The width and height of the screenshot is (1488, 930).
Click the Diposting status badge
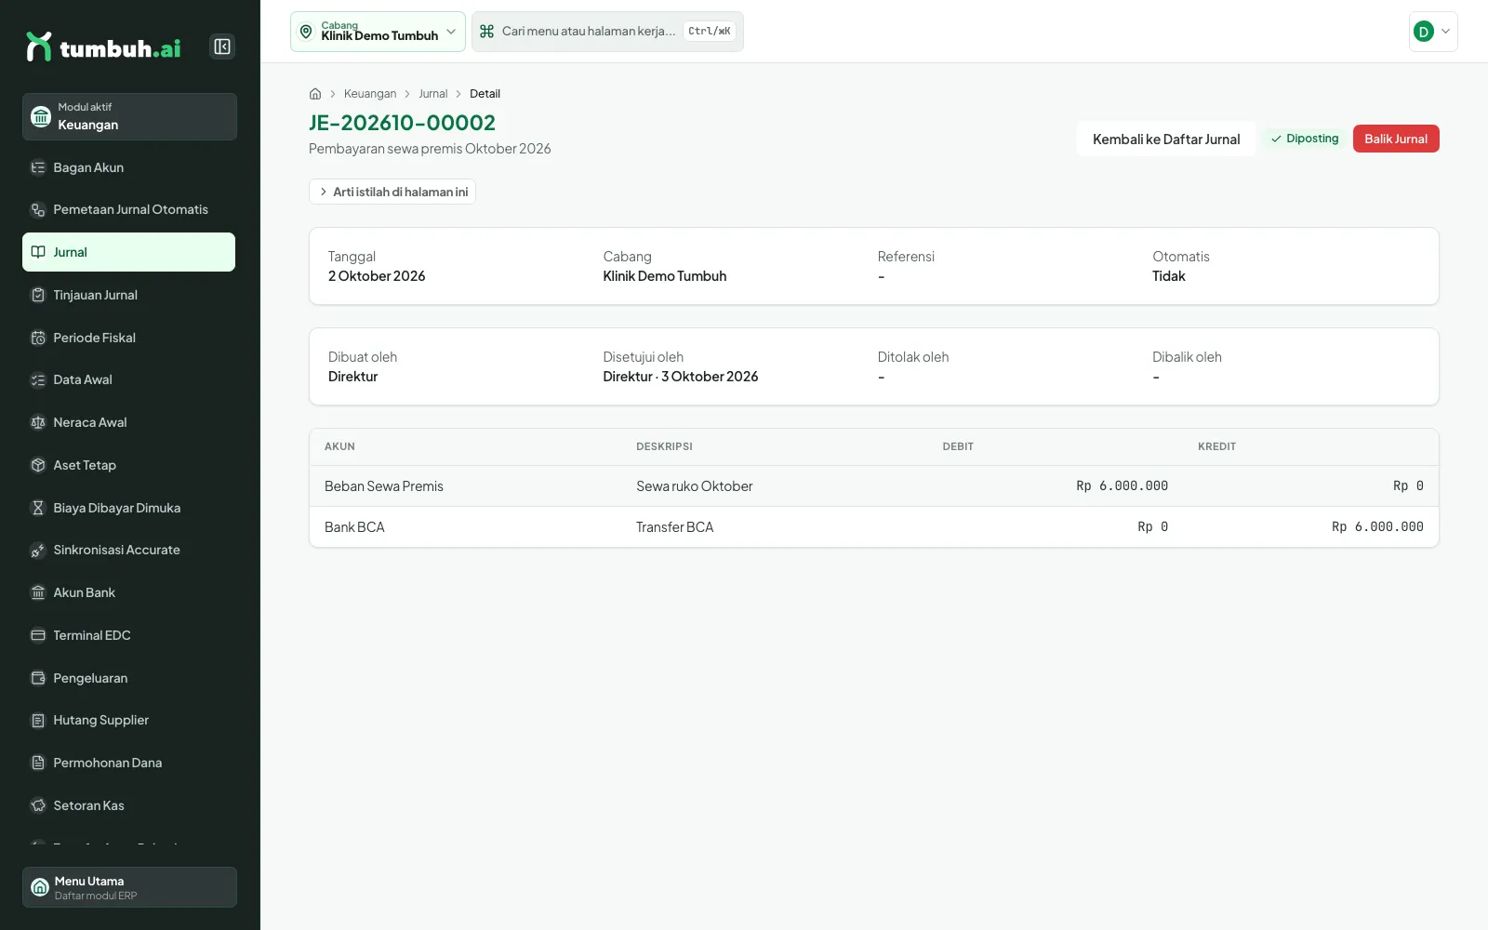(1305, 139)
